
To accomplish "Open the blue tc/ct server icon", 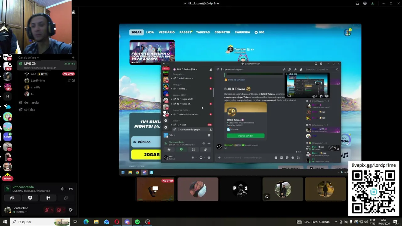I will (8, 136).
